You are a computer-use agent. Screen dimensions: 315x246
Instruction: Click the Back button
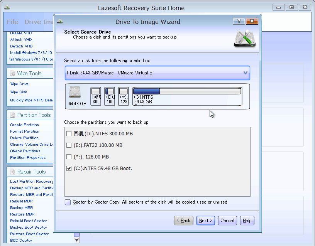pos(184,221)
